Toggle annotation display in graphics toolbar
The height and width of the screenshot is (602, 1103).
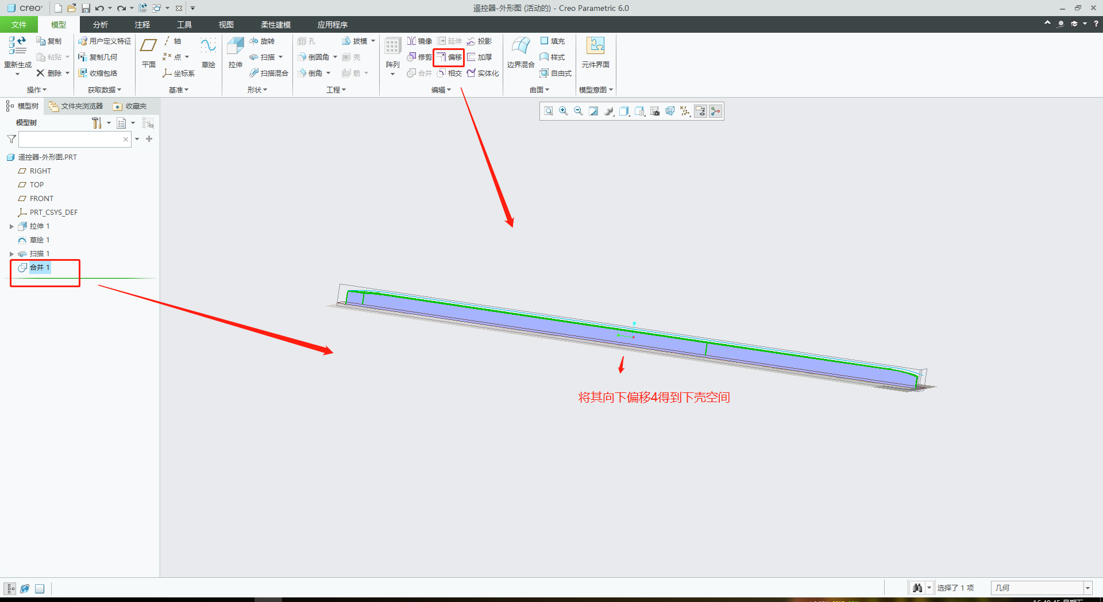coord(700,111)
